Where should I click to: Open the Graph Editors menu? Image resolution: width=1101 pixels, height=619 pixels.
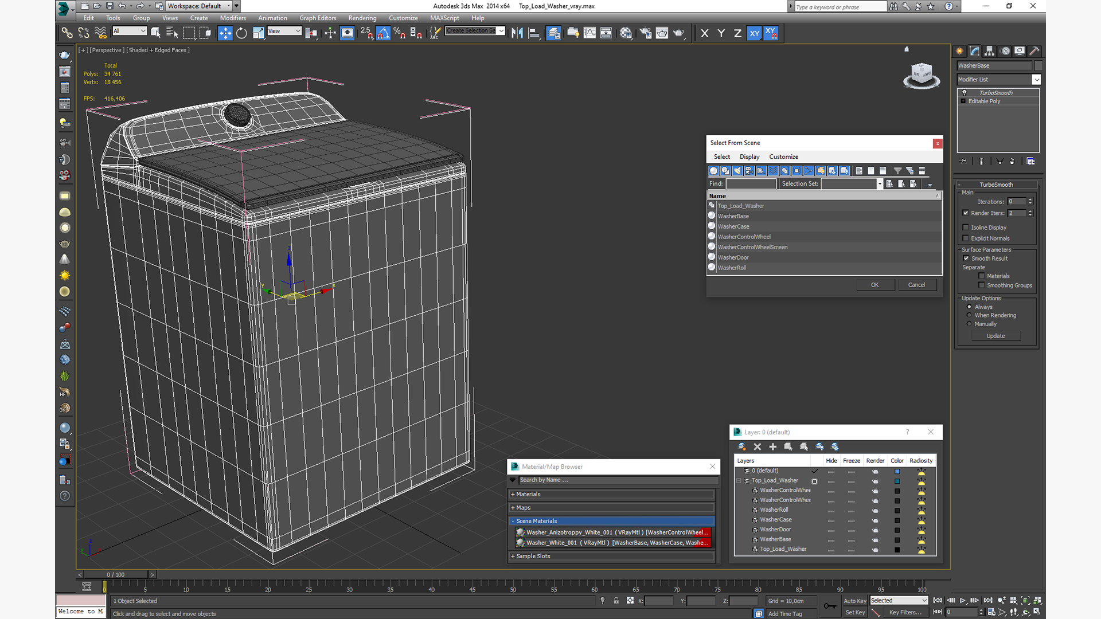tap(318, 18)
